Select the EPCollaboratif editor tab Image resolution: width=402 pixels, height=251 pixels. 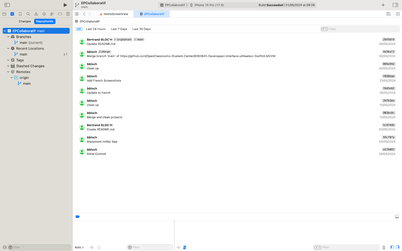tap(152, 14)
